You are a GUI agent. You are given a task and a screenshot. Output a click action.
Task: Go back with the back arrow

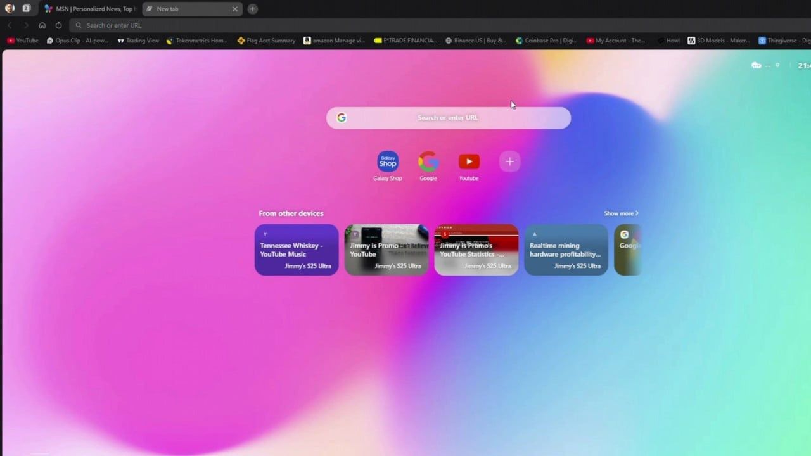click(x=10, y=25)
